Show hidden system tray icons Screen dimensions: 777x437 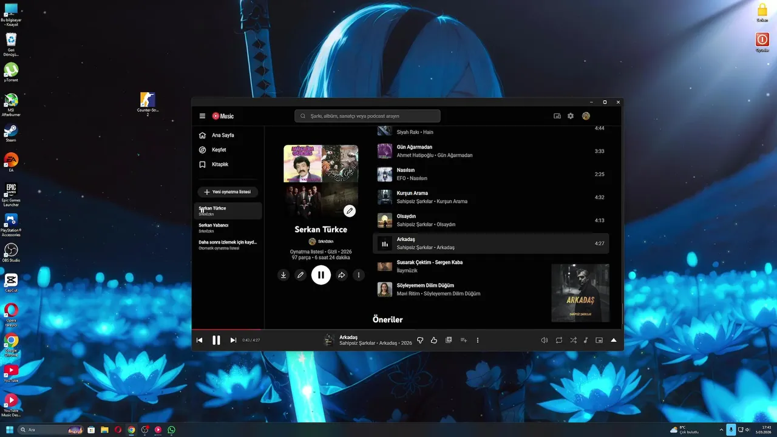coord(721,430)
